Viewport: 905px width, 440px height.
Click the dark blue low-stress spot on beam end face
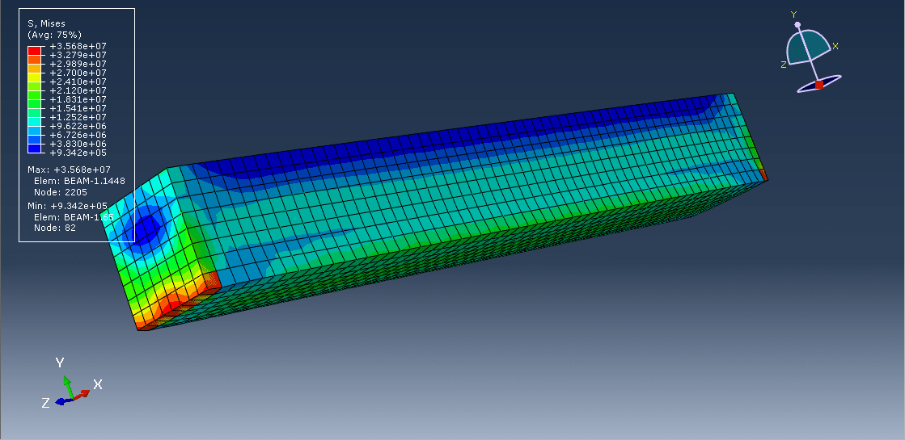coord(147,228)
